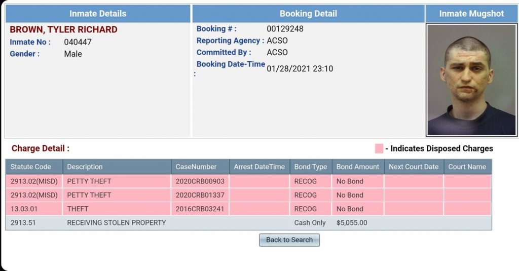Screen dimensions: 519x271
Task: Select the pink disposed charges legend swatch
Action: (x=379, y=148)
